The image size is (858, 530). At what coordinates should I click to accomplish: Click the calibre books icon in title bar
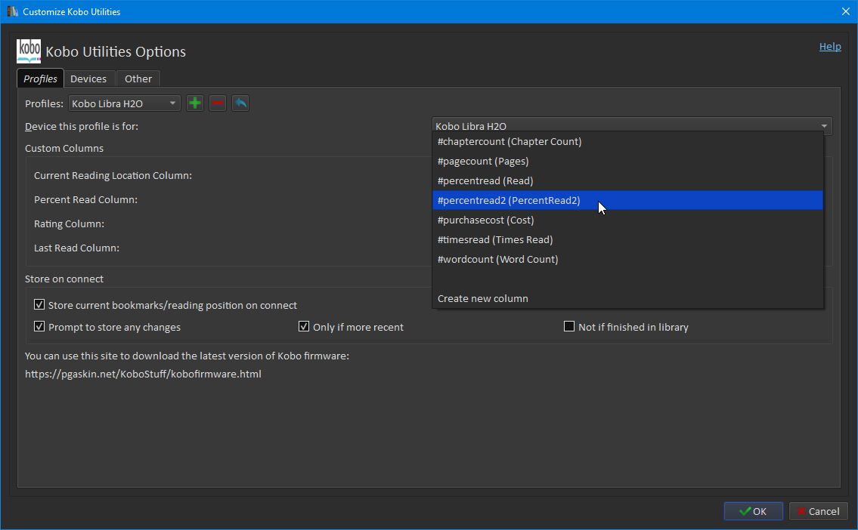coord(13,11)
